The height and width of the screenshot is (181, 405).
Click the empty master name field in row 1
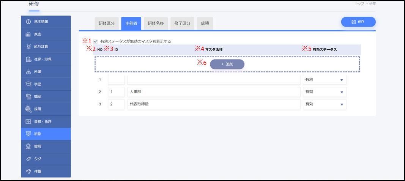[x=214, y=80]
